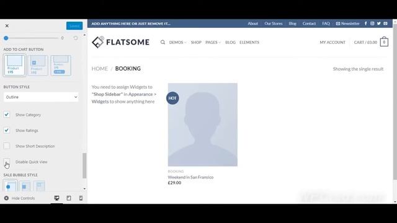This screenshot has height=223, width=397.
Task: Open the email social icon
Action: pyautogui.click(x=385, y=24)
